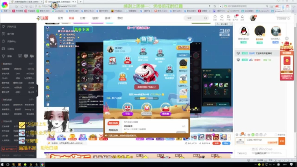The image size is (297, 167).
Task: Click the browser bookmark star icon
Action: [214, 6]
